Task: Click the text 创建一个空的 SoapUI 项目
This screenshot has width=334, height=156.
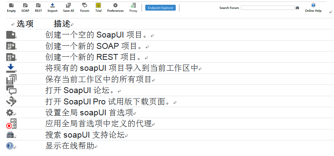Action: [96, 35]
